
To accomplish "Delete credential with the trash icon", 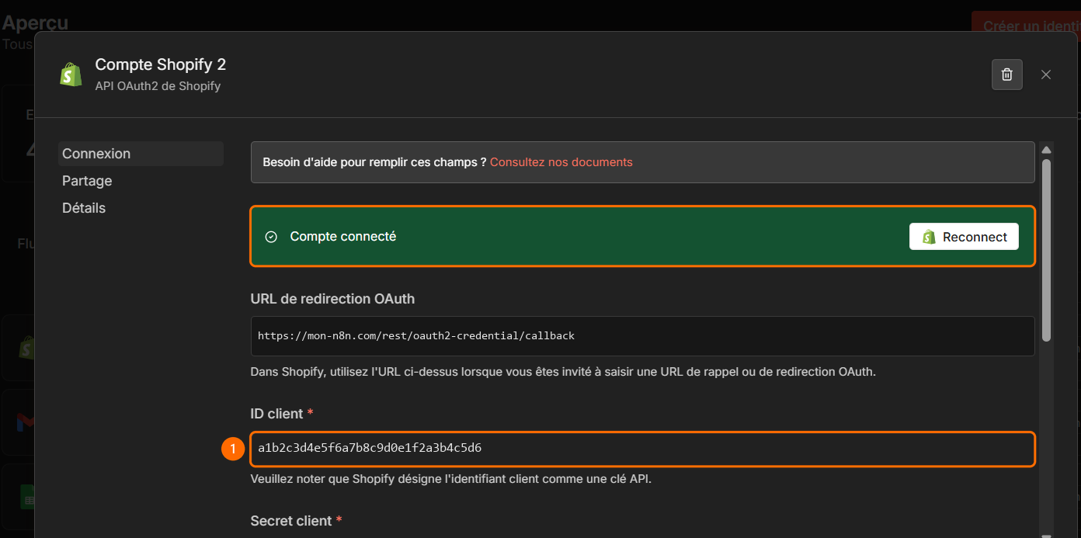I will point(1006,75).
